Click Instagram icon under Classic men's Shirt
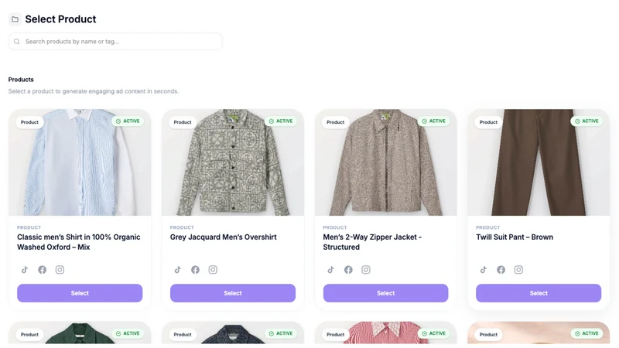The image size is (619, 348). [60, 270]
